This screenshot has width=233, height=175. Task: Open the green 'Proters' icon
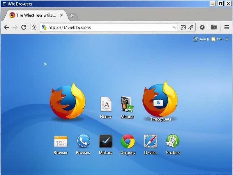click(172, 141)
